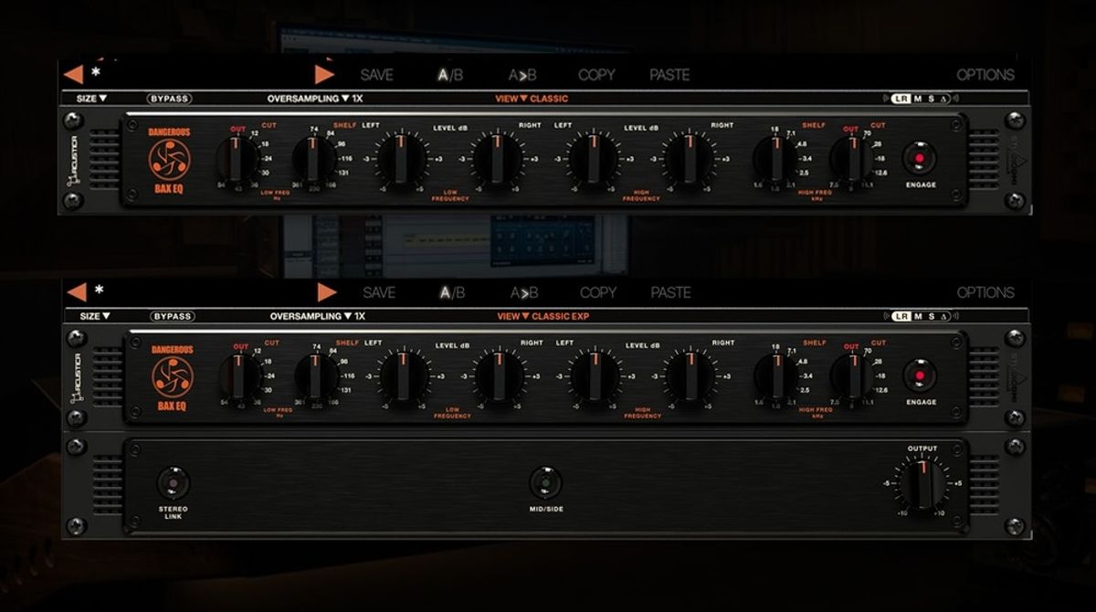Screen dimensions: 1096x612
Task: Toggle BYPASS in upper Classic plugin
Action: (169, 98)
